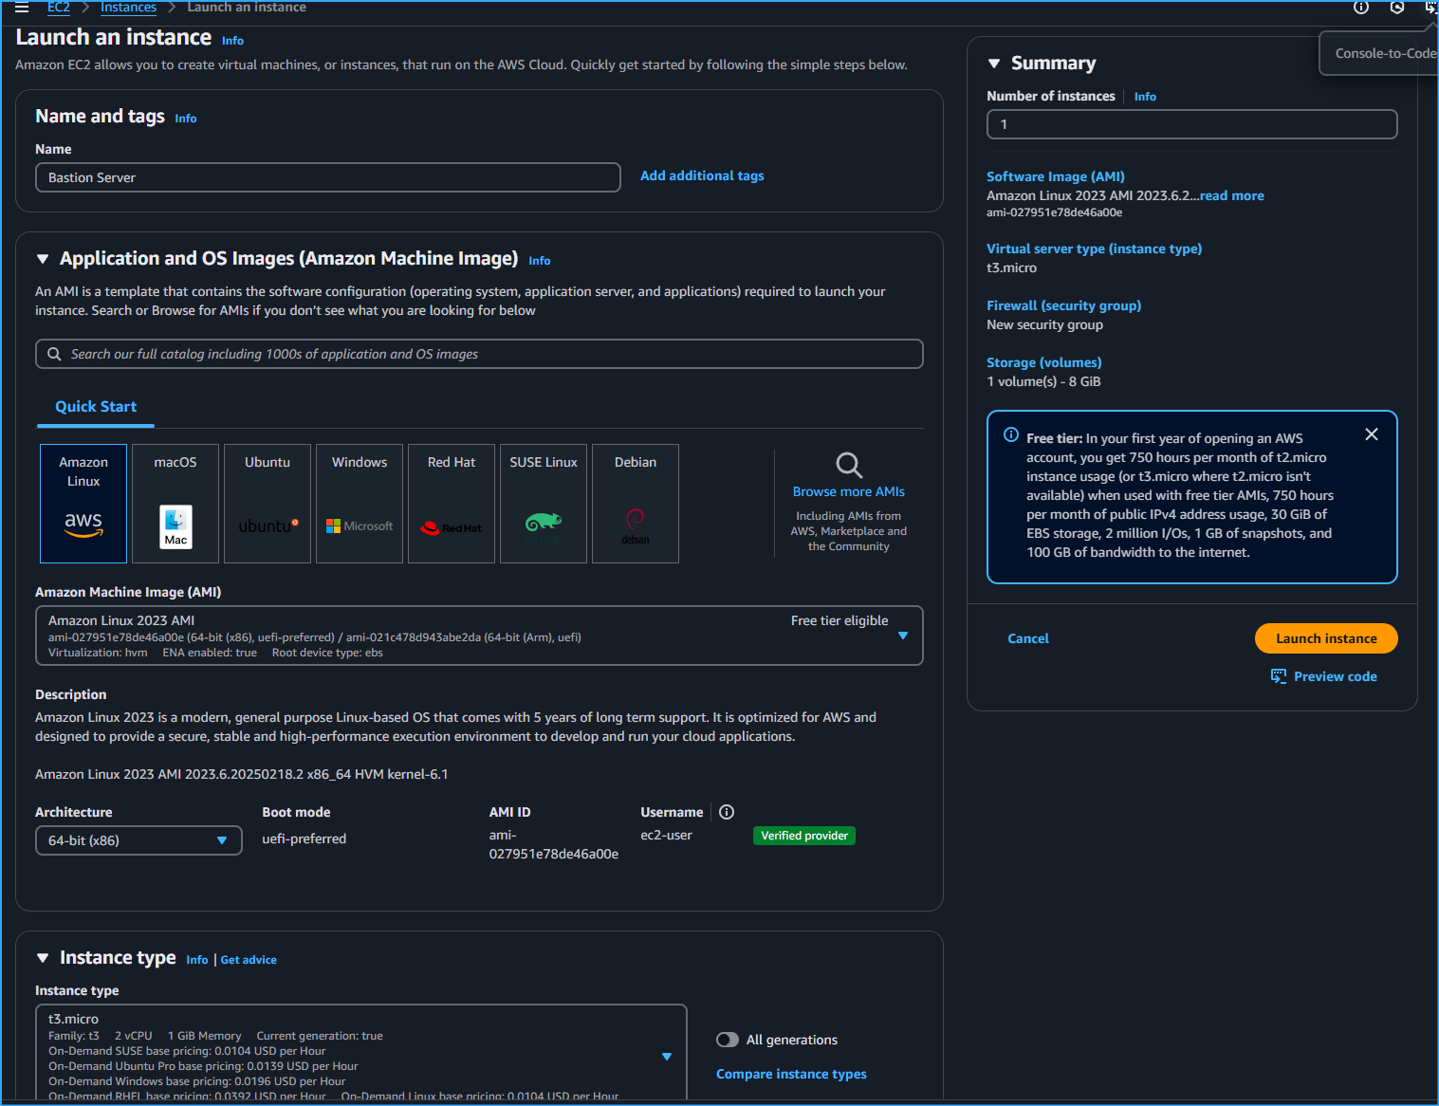Select the Red Hat AMI tile
Viewport: 1439px width, 1106px height.
pos(451,503)
